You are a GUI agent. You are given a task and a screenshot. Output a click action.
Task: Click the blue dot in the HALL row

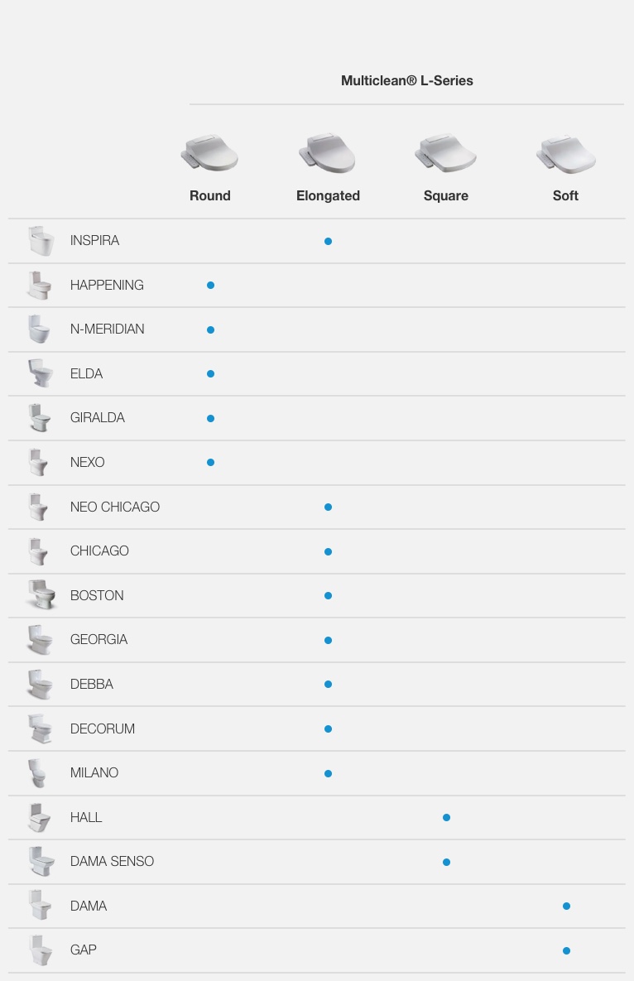[x=446, y=818]
